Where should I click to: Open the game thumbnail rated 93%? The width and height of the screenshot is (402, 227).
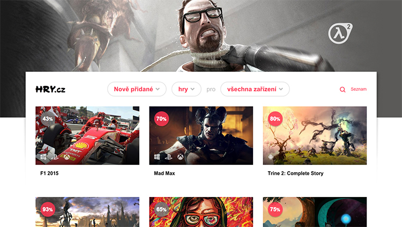87,212
